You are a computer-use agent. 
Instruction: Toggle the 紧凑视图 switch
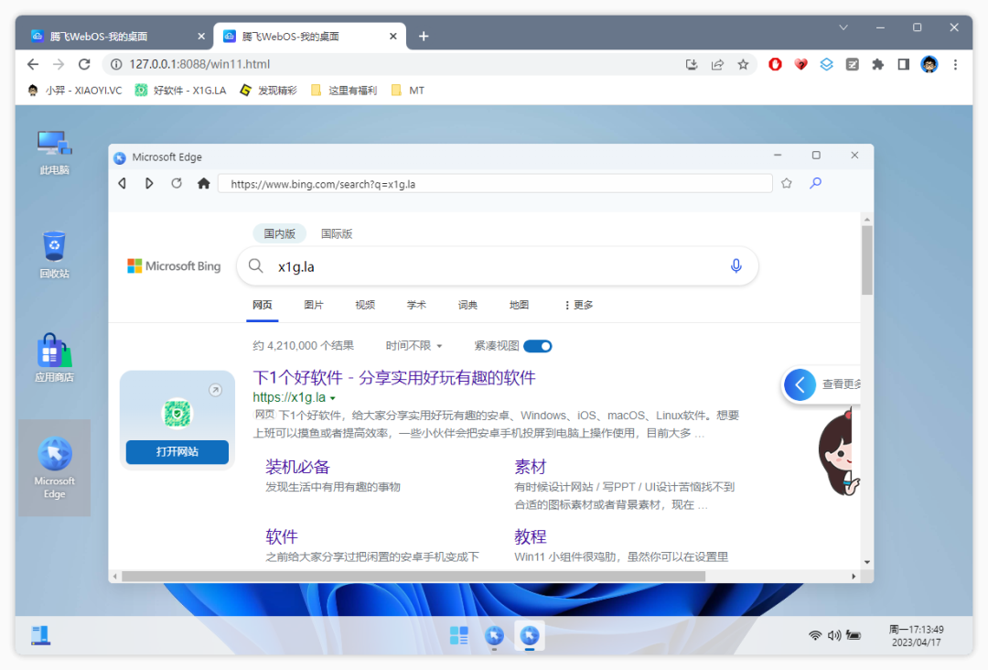pos(538,346)
